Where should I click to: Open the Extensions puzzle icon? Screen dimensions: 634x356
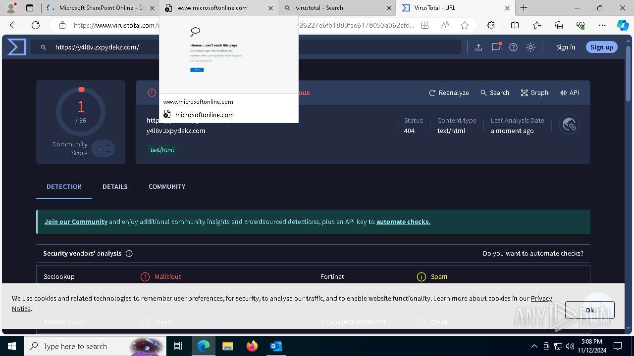[491, 25]
